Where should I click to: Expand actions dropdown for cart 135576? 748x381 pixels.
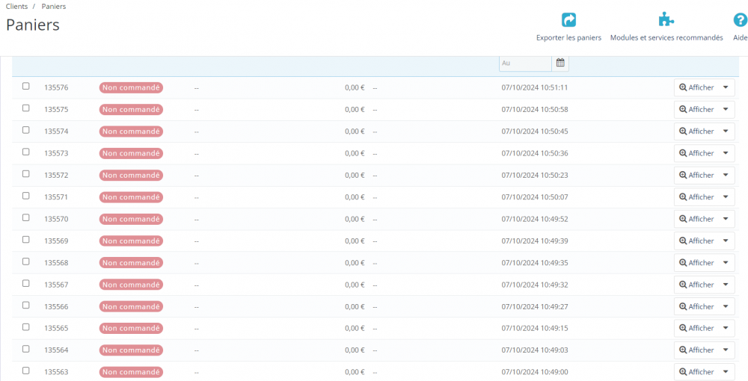point(726,87)
